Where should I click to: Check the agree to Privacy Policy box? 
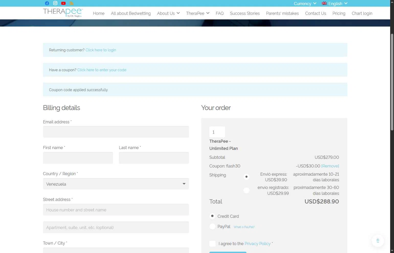point(212,244)
